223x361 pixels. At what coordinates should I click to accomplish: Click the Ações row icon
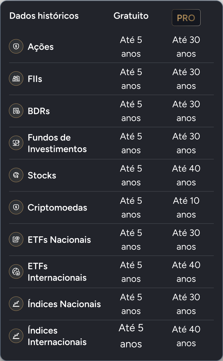16,47
